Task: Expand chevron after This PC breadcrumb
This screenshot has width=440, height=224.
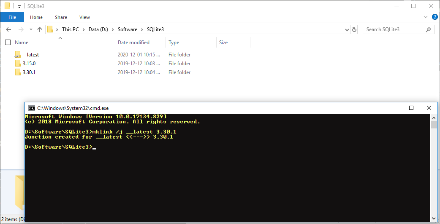Action: point(84,29)
